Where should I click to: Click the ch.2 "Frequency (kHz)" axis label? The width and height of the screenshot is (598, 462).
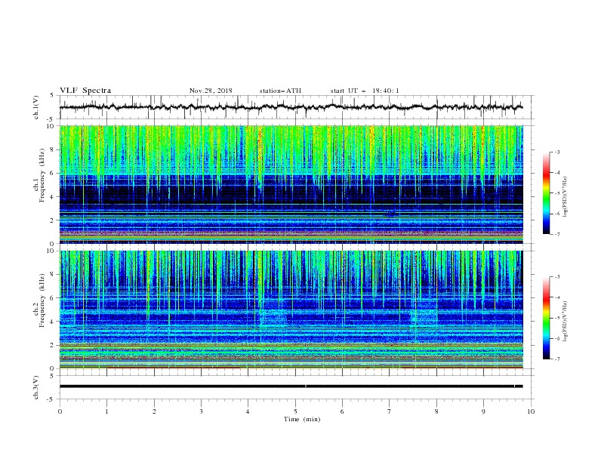pos(42,300)
